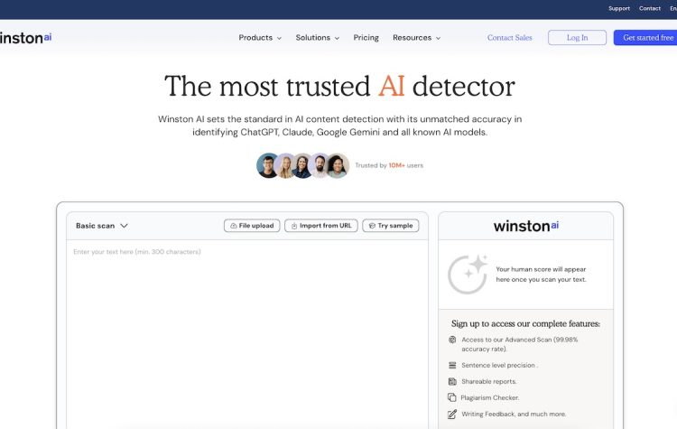Click the Advanced Scan feature icon
677x429 pixels.
(452, 340)
